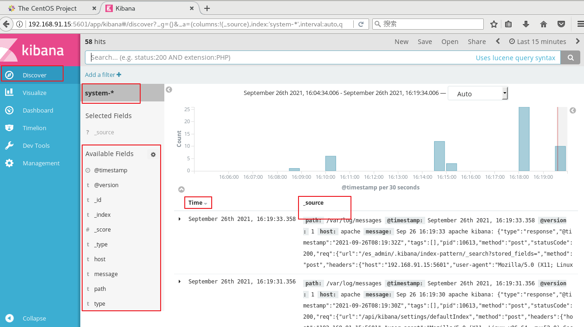Click Open in the top menu
Screen dimensions: 584x327
450,42
